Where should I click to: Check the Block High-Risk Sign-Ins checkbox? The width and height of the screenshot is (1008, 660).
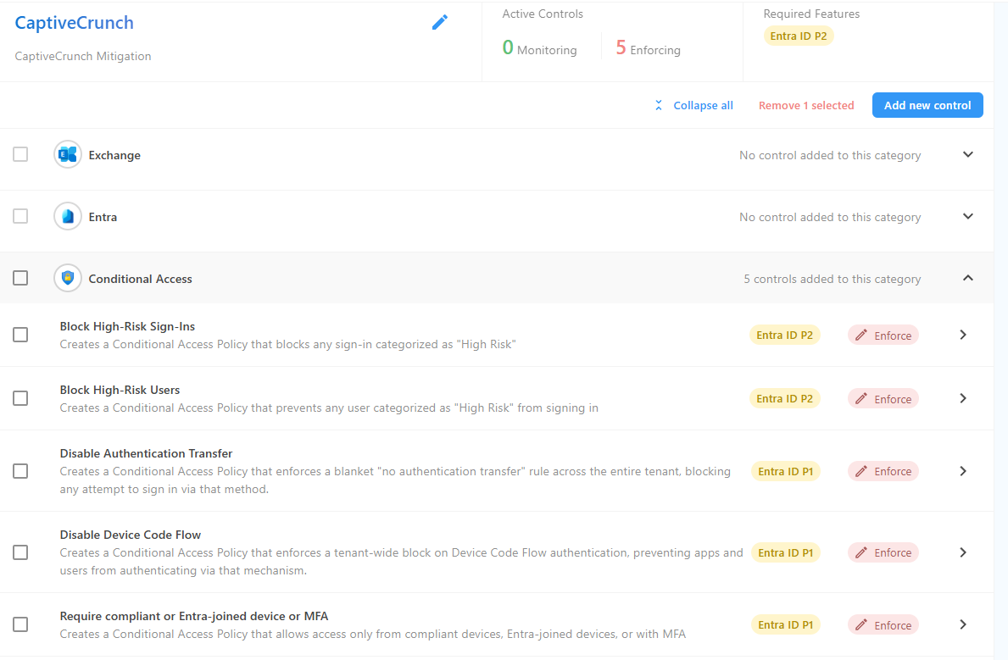pos(20,335)
